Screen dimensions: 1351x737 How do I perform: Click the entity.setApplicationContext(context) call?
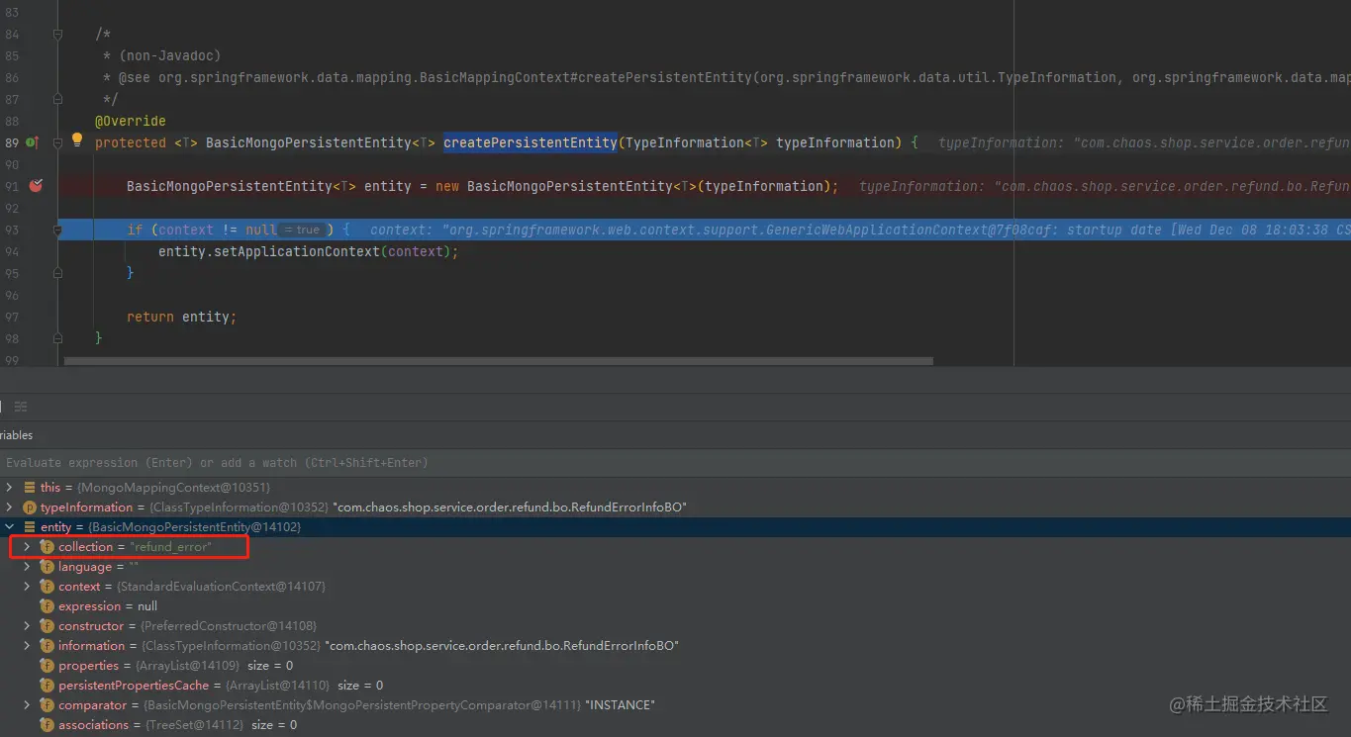pos(309,251)
